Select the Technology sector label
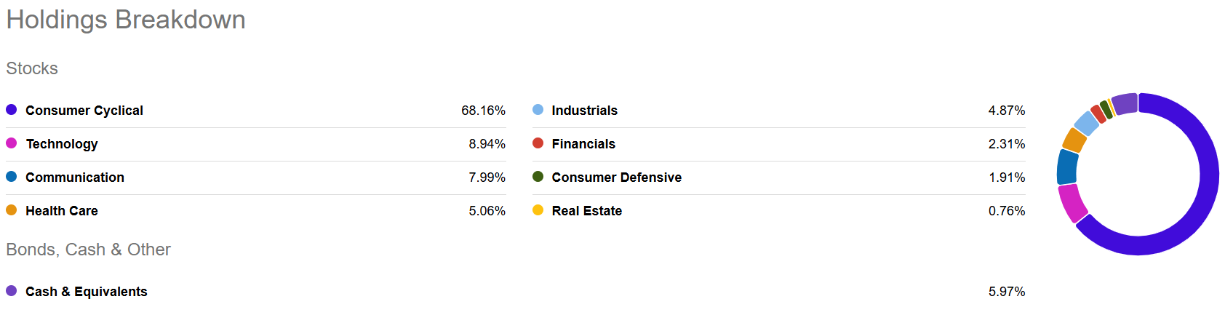Image resolution: width=1225 pixels, height=315 pixels. pos(62,144)
